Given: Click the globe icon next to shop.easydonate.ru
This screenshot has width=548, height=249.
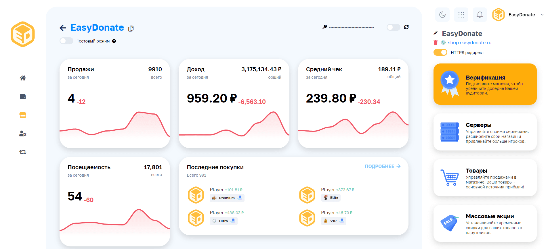Looking at the screenshot, I should coord(443,43).
